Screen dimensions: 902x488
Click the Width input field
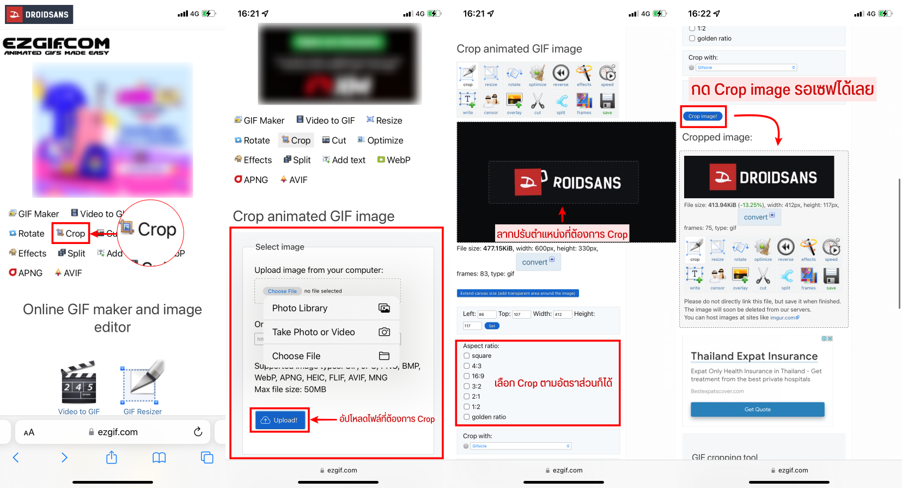562,314
